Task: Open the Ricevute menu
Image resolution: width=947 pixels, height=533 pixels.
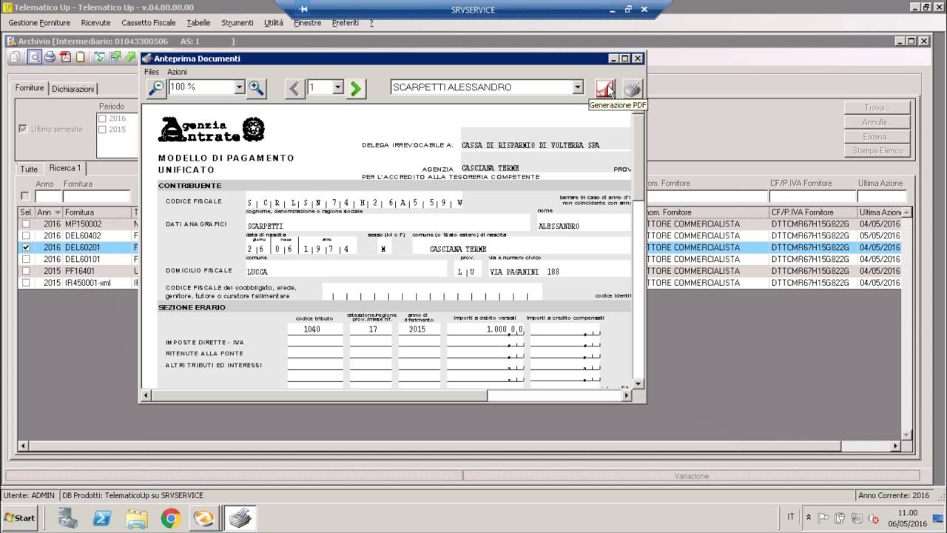Action: [95, 23]
